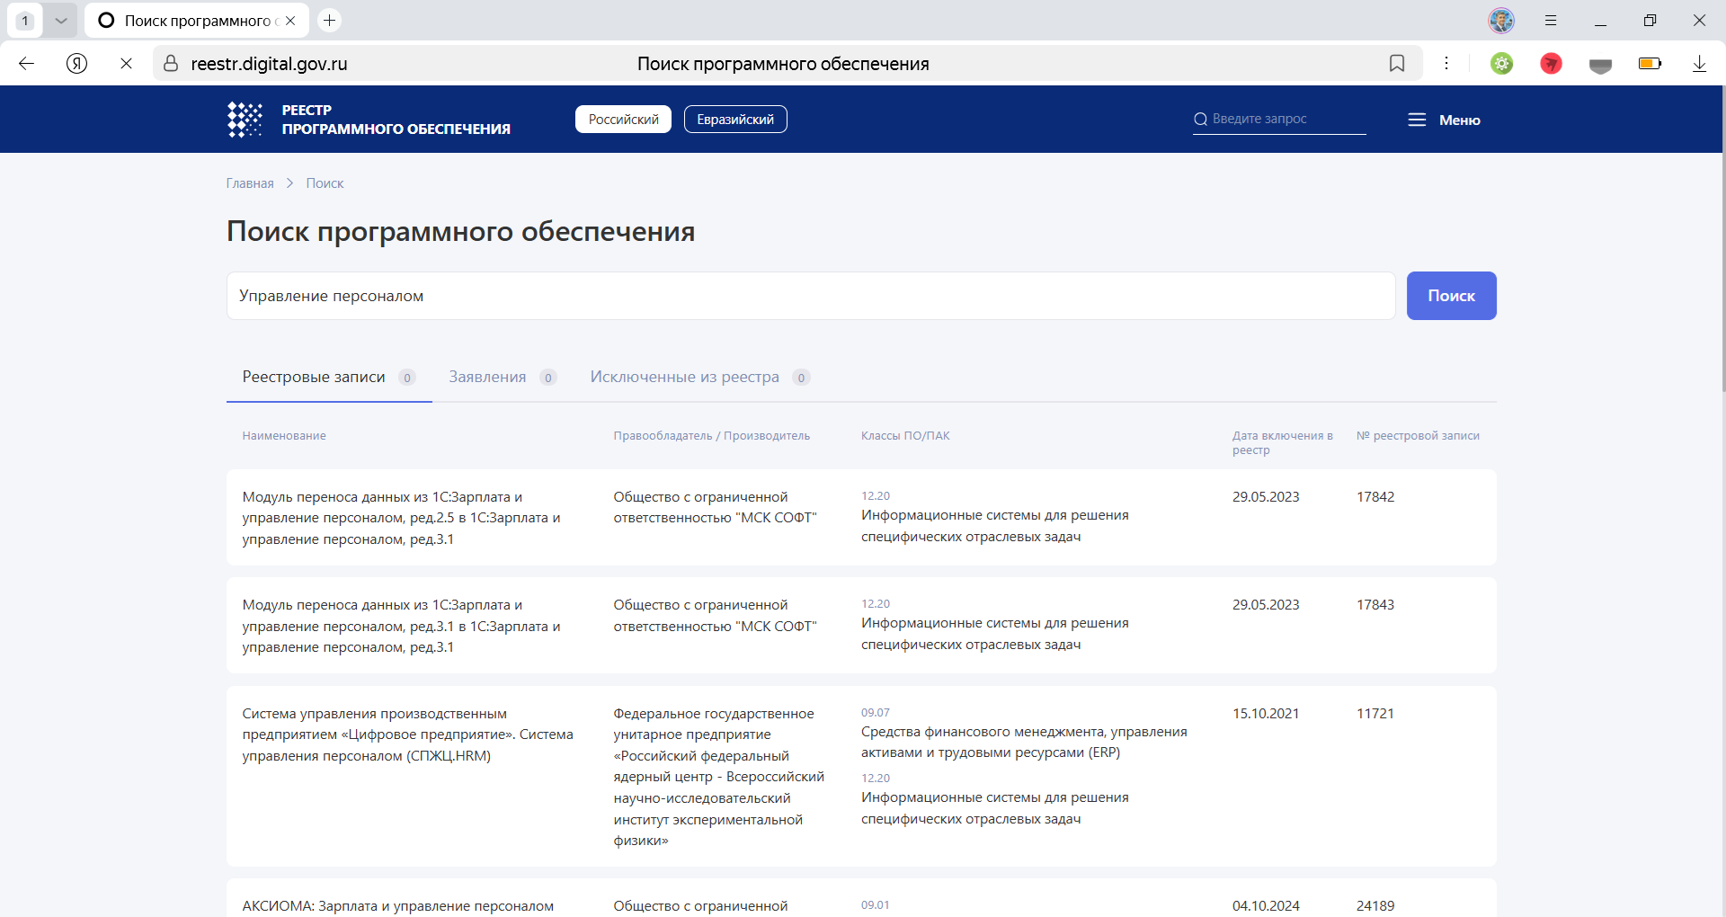Open the site search magnifier icon
1726x917 pixels.
tap(1201, 118)
